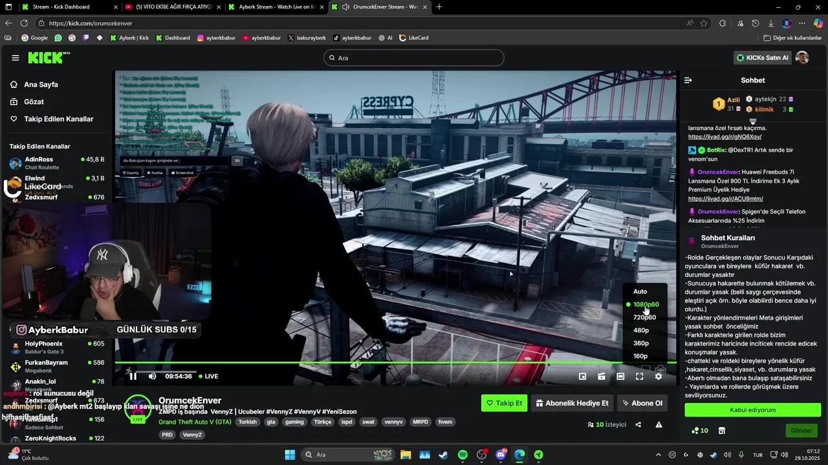Click the Gönder send button

tap(801, 431)
